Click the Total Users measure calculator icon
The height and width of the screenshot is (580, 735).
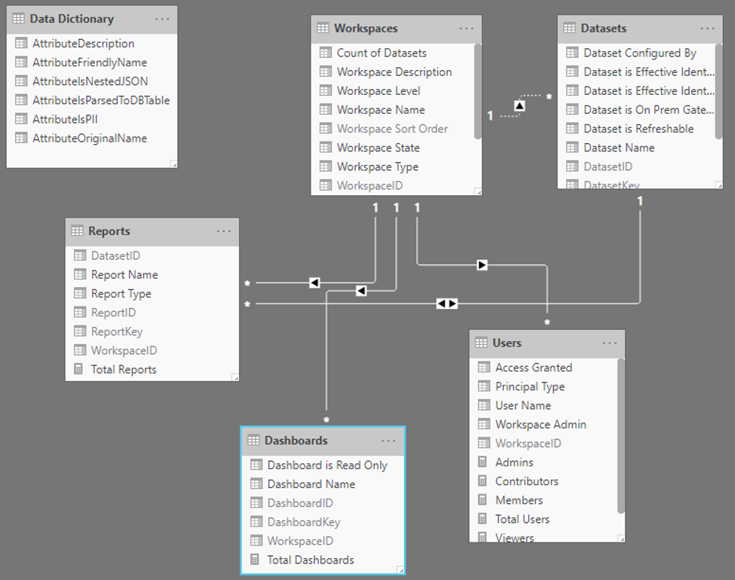[482, 519]
